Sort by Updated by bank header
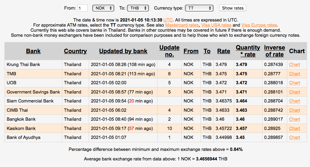Viewport: 310px width, 167px height. (x=123, y=51)
